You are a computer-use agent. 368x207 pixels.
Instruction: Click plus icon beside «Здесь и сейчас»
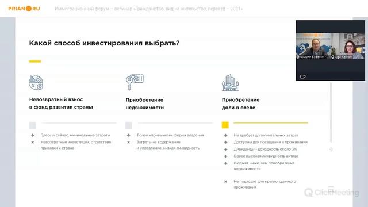coord(33,135)
